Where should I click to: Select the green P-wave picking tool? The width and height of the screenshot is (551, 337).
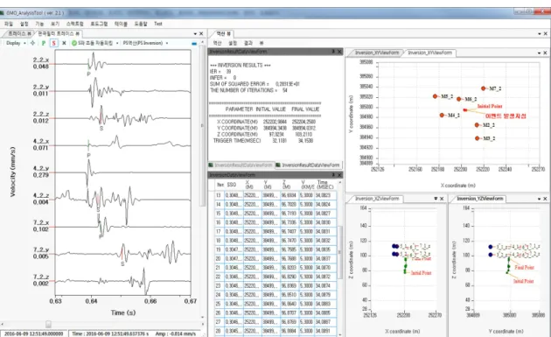coord(44,43)
